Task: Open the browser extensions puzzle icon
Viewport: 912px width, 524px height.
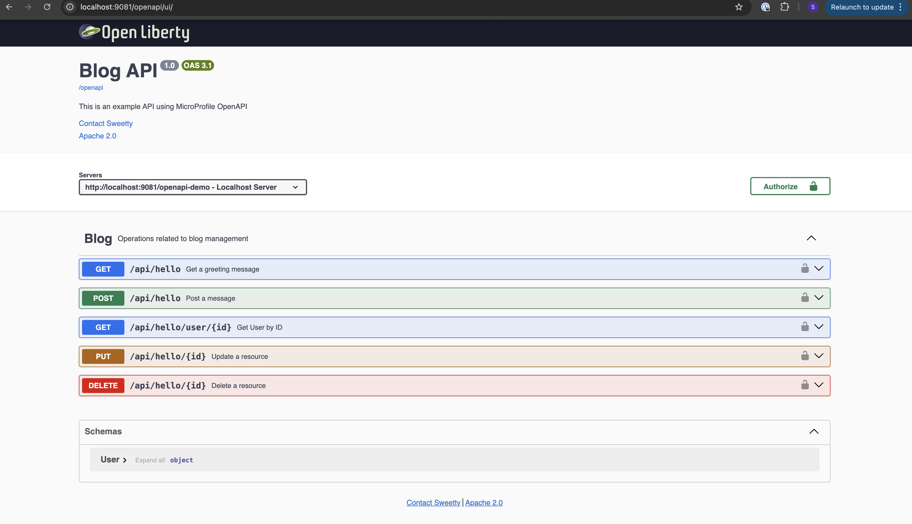Action: (x=785, y=7)
